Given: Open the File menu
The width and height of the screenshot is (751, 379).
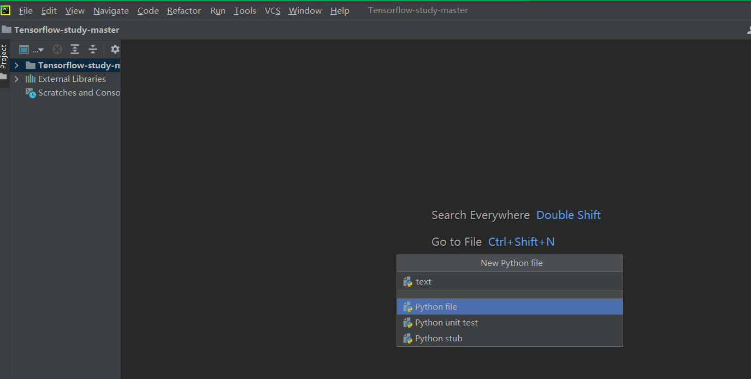Looking at the screenshot, I should [x=26, y=10].
